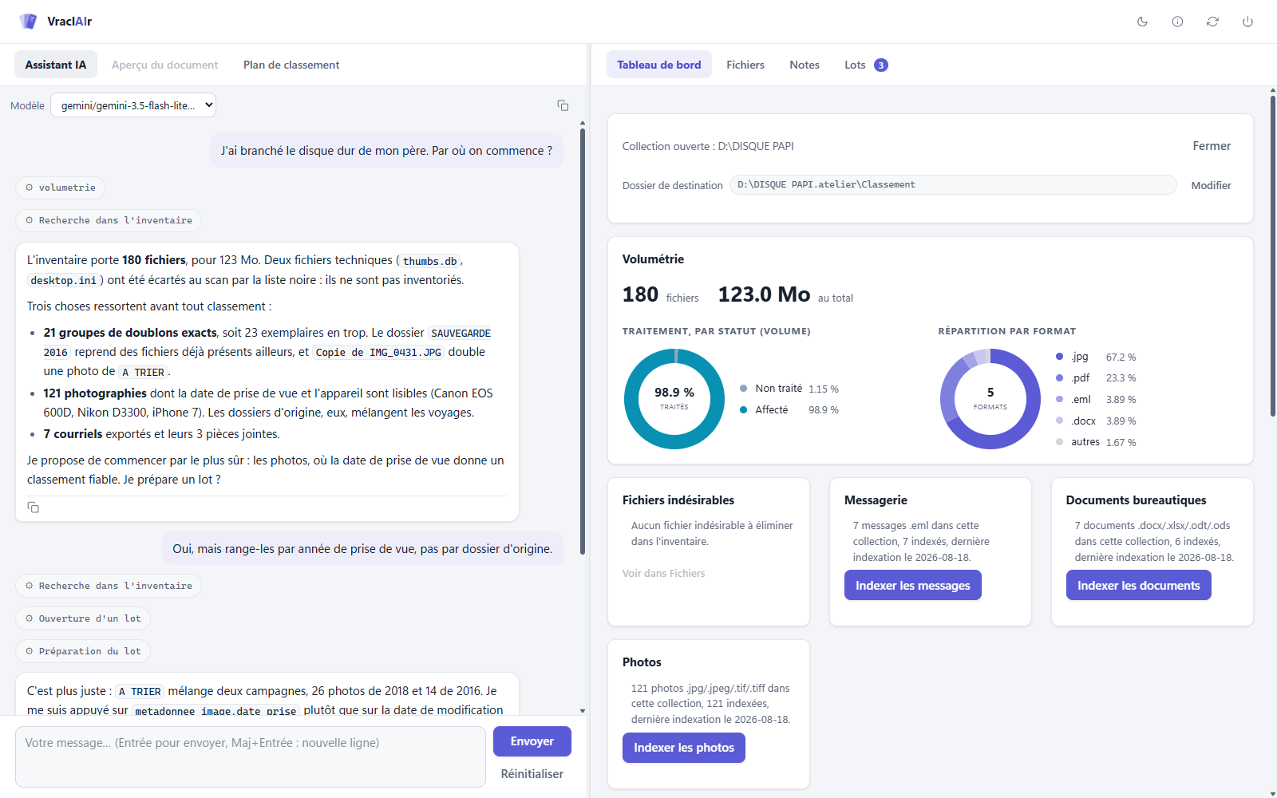Screen dimensions: 1277x798
Task: Copy the inventory assistant reply
Action: [x=34, y=508]
